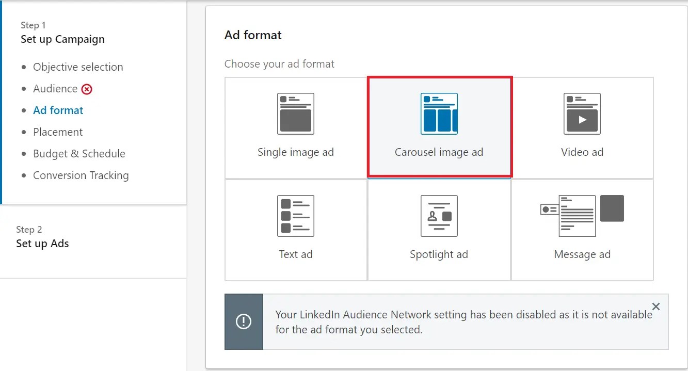Go to Conversion Tracking section

point(81,175)
